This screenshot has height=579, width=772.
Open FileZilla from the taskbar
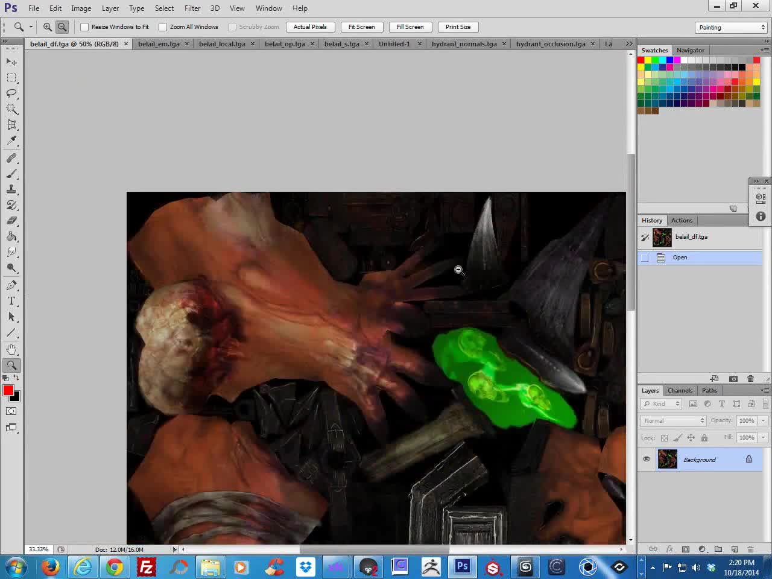point(147,567)
